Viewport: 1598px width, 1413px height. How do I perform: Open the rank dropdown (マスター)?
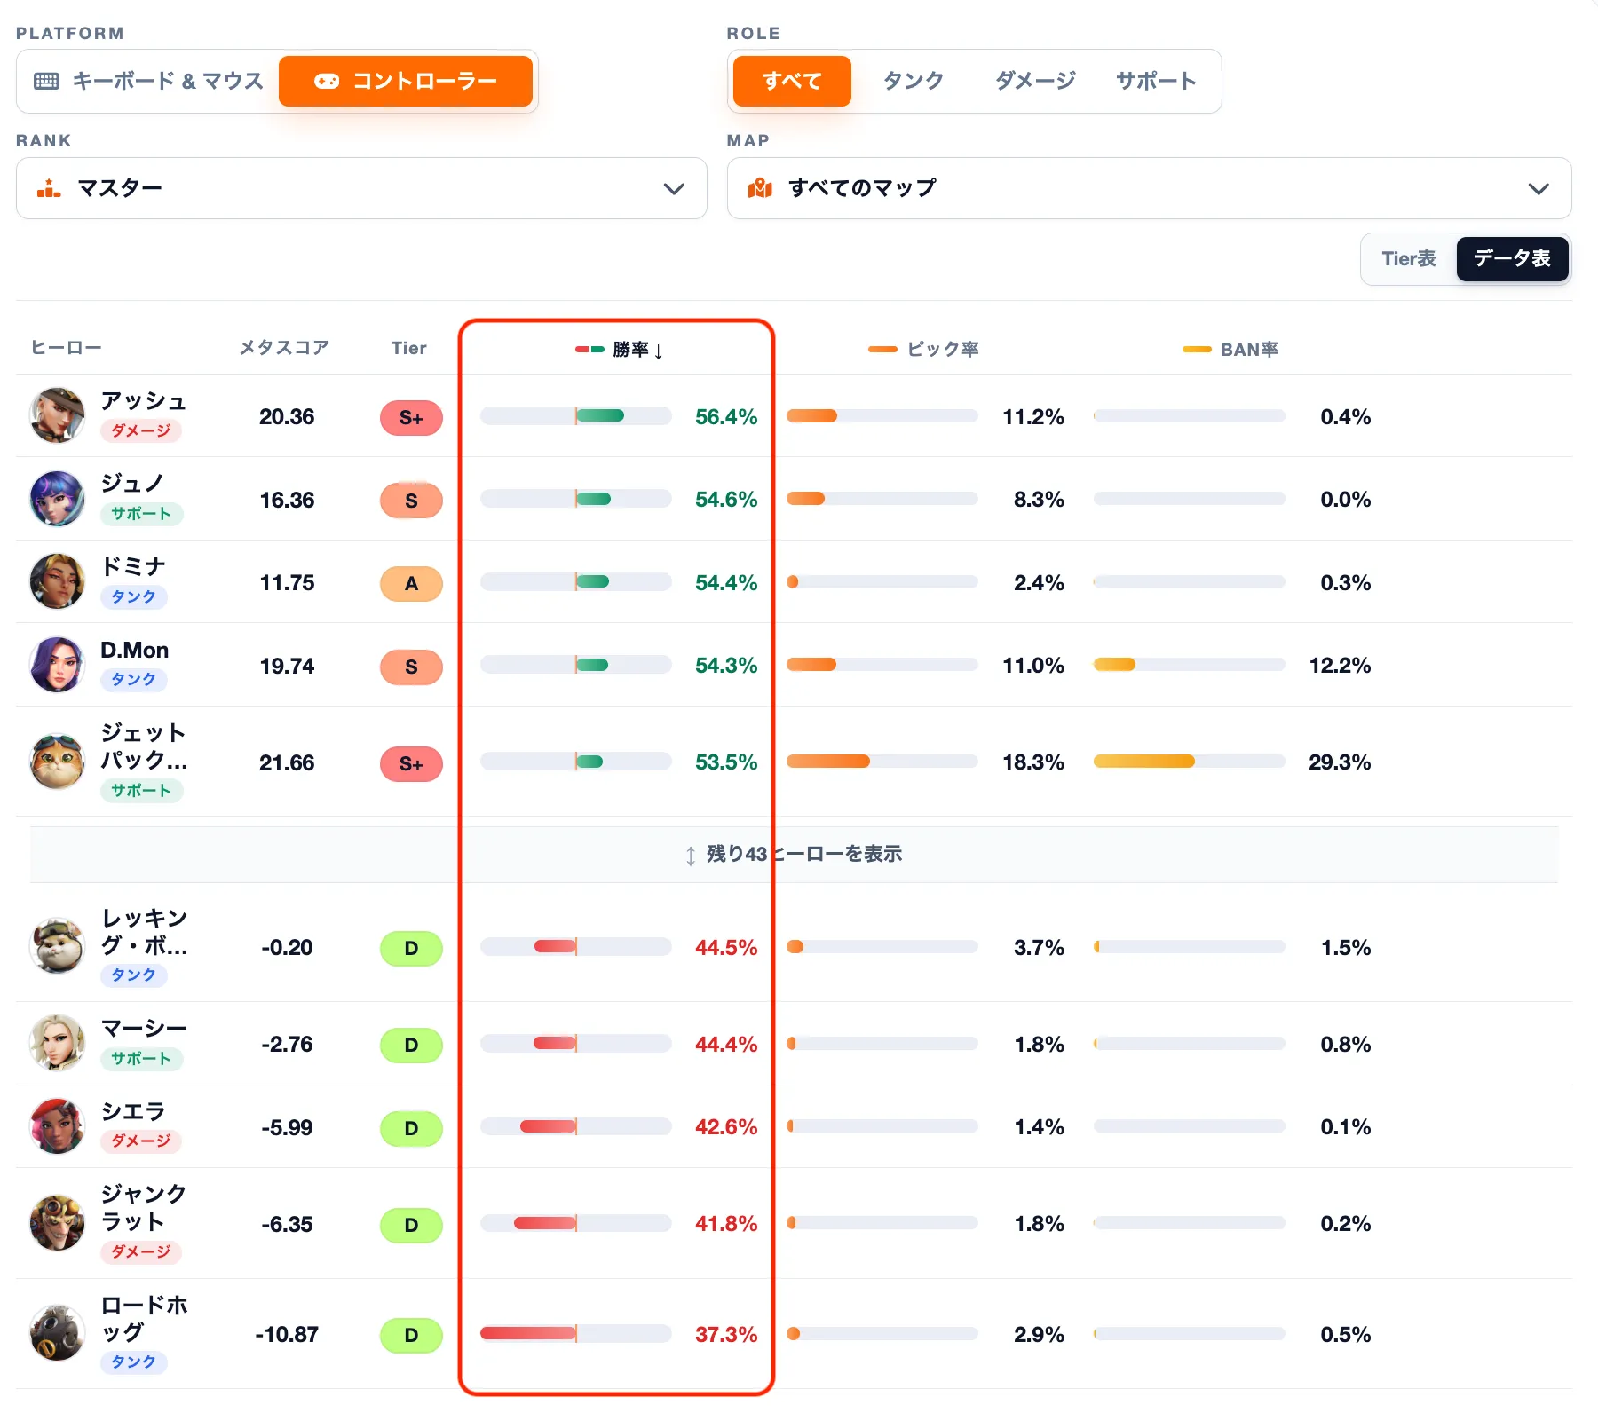(361, 188)
